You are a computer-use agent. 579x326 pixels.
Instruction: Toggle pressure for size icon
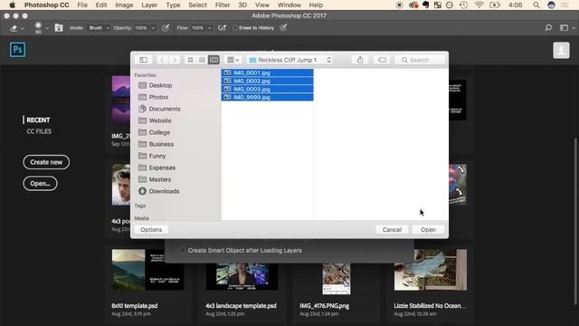[x=283, y=28]
